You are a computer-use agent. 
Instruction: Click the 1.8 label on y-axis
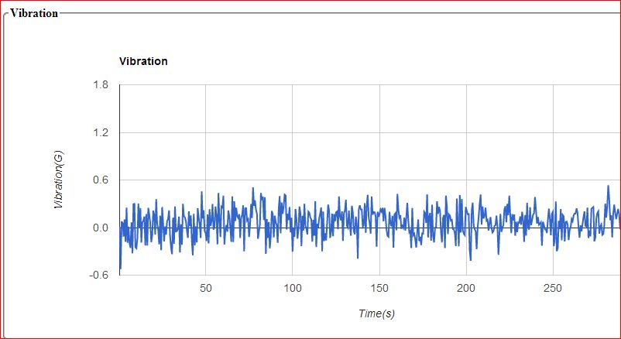point(101,85)
